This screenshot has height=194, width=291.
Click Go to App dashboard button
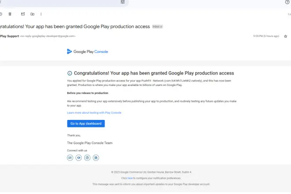86,123
